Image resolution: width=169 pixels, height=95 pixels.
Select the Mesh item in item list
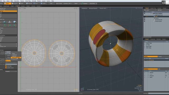156,17
